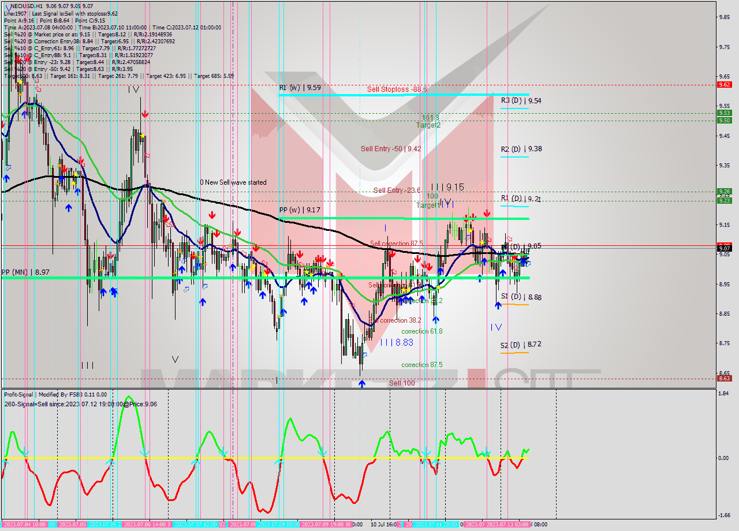Click the 'Sell Entry -50 | 9.42' label
This screenshot has height=531, width=739.
click(391, 148)
